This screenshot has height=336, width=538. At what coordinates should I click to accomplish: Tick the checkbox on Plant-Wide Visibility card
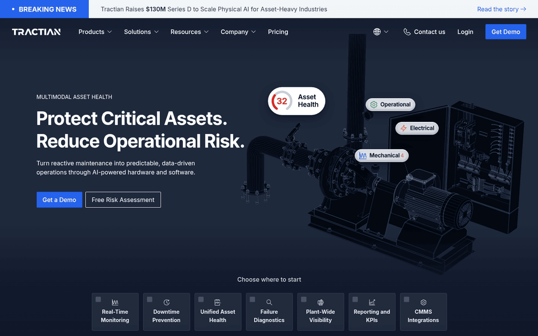tap(304, 299)
